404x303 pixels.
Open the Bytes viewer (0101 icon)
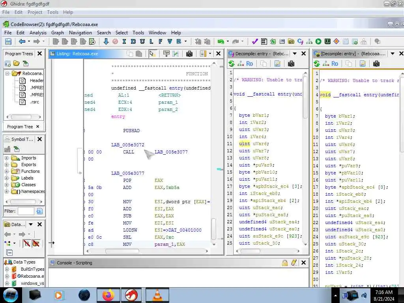264,41
